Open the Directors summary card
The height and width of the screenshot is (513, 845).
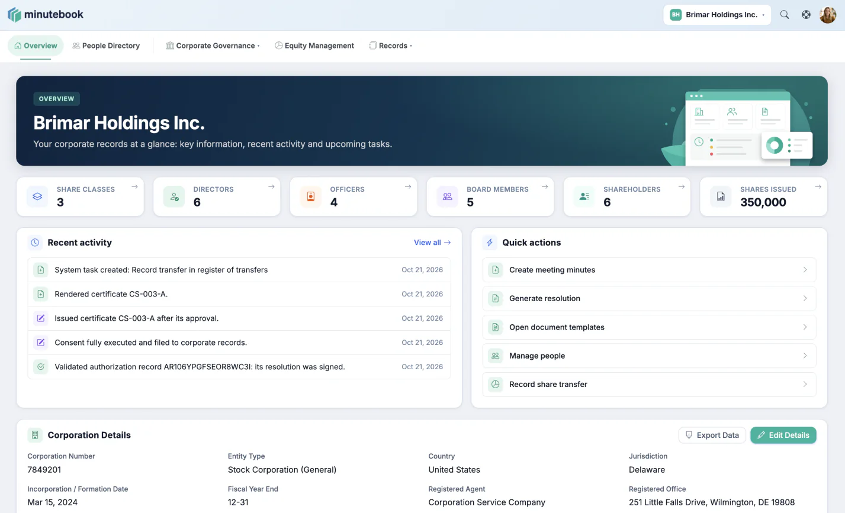(217, 196)
